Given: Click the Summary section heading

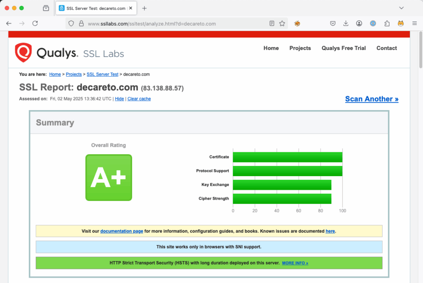Looking at the screenshot, I should point(55,123).
